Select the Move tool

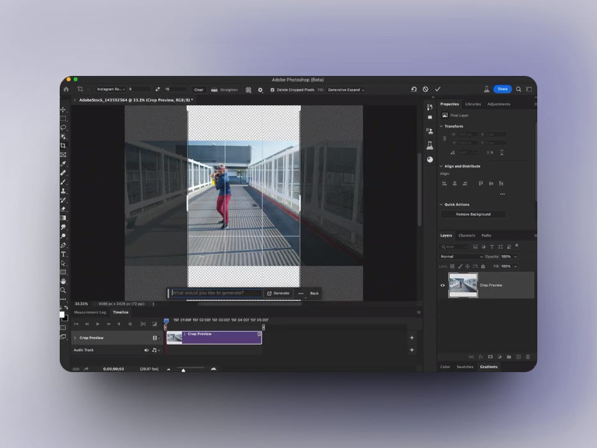coord(63,110)
